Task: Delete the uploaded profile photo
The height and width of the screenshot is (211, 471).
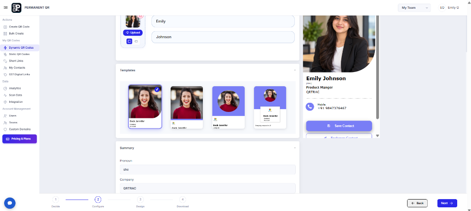Action: [x=140, y=16]
